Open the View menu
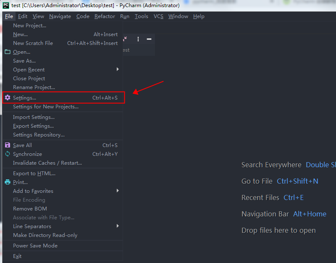The image size is (336, 263). click(38, 16)
